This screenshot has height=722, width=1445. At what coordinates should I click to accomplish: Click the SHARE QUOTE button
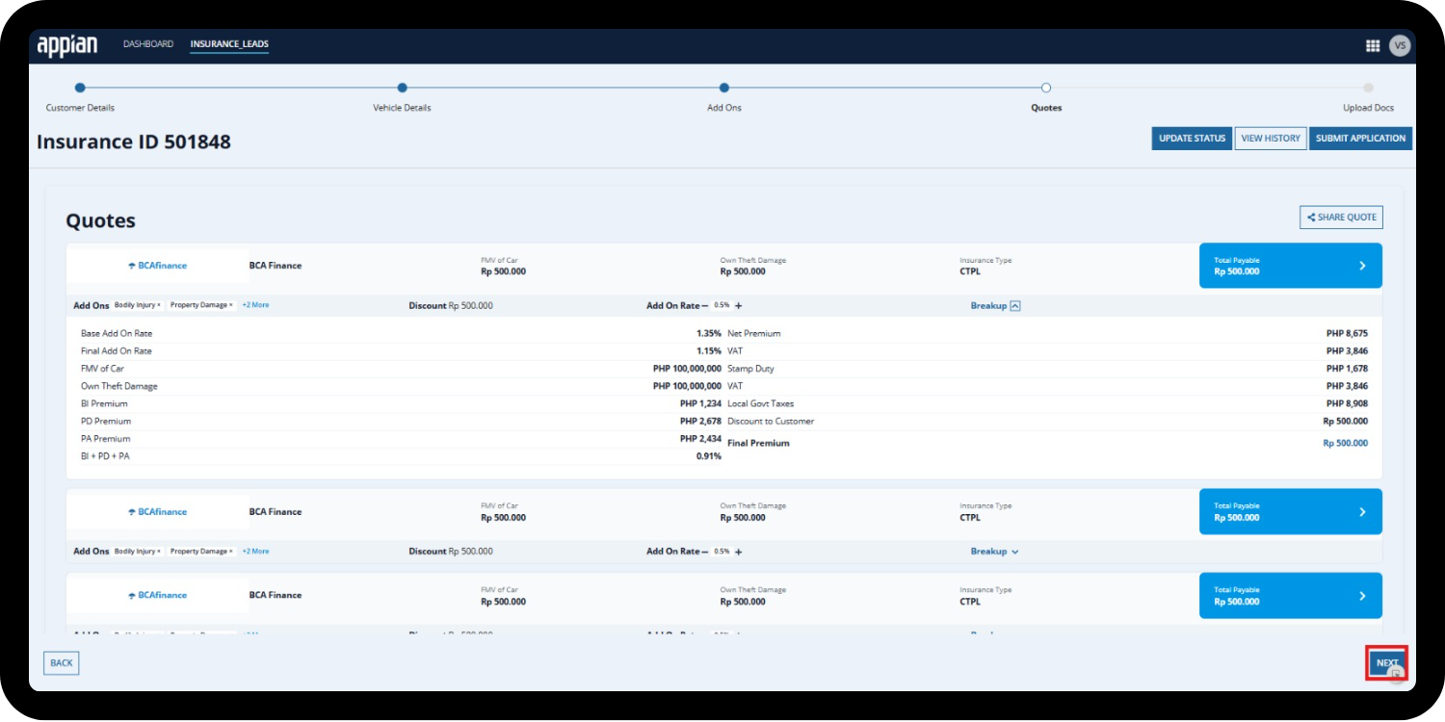(1341, 218)
